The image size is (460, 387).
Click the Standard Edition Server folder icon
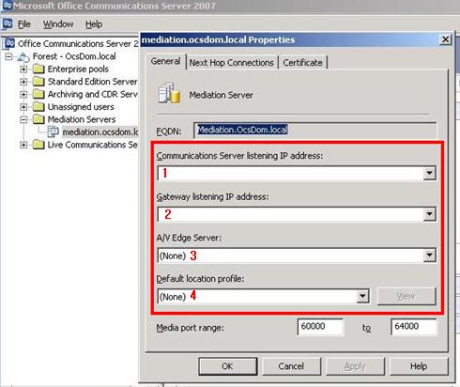tap(38, 82)
